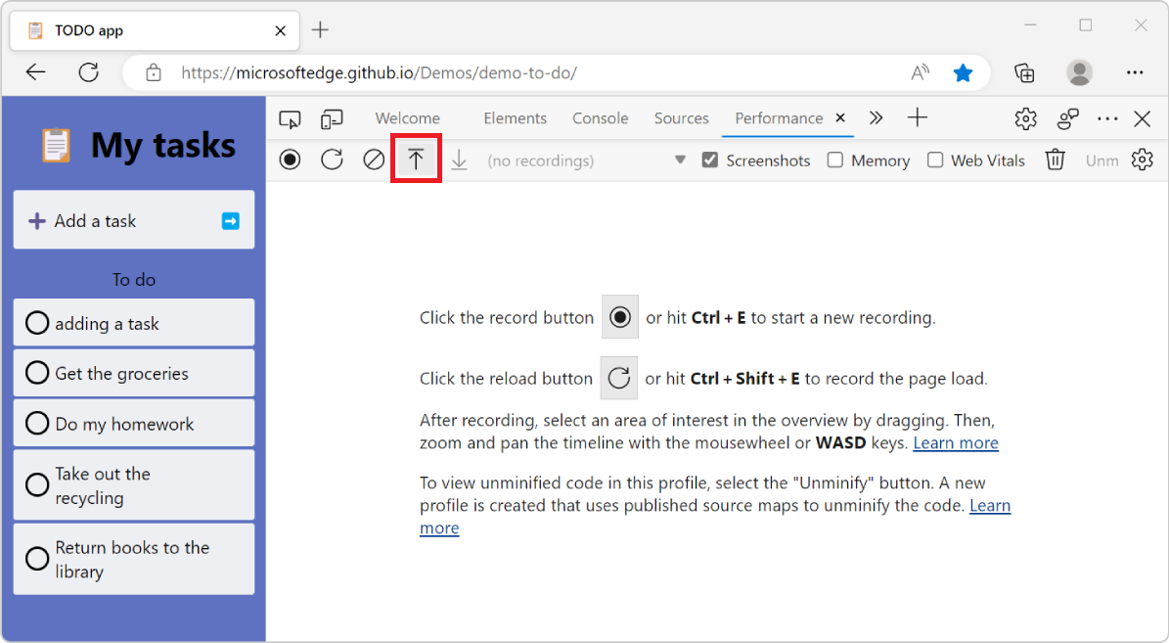Click the 'To do' section label
Image resolution: width=1169 pixels, height=643 pixels.
pos(134,280)
